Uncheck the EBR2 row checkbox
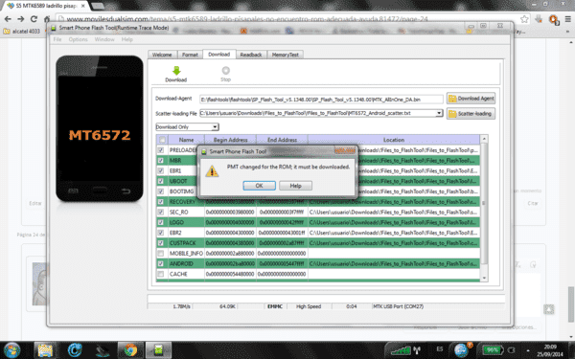575x359 pixels. pos(161,233)
